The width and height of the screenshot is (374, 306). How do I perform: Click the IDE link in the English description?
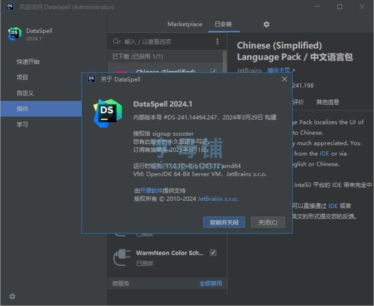(324, 154)
